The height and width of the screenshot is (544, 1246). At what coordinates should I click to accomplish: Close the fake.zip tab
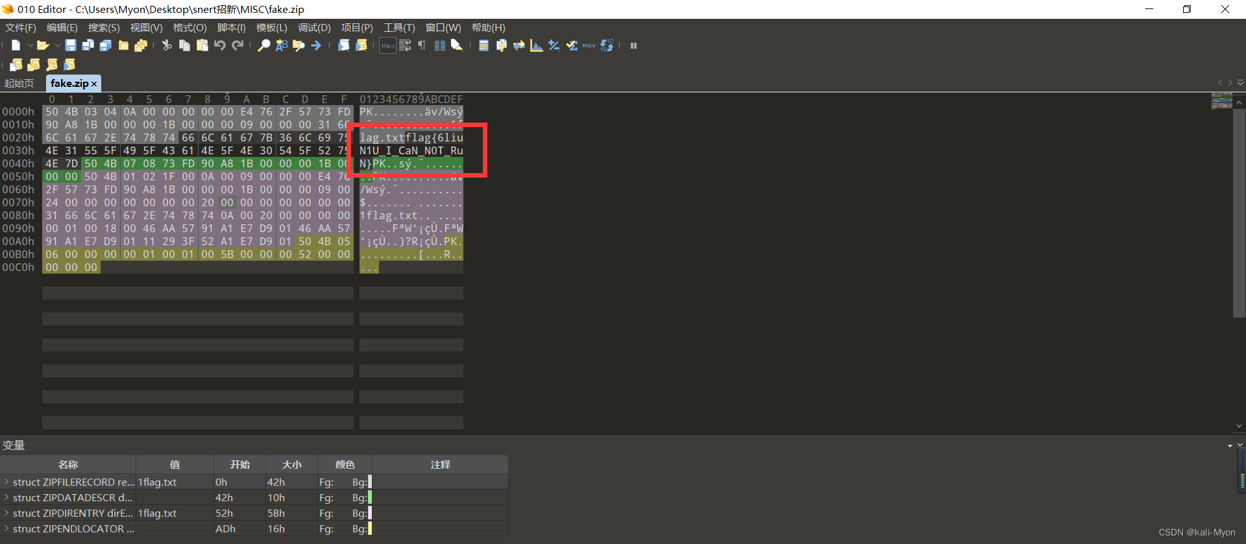coord(94,84)
